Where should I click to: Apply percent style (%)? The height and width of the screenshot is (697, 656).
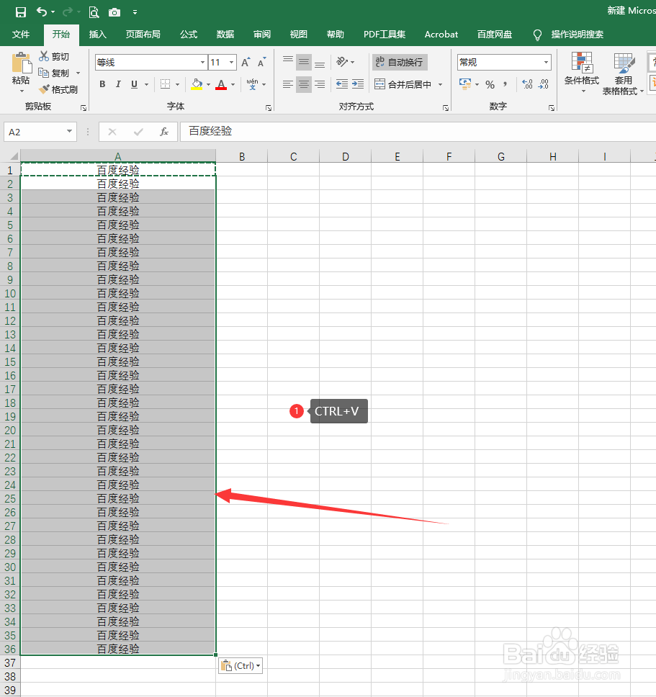[x=490, y=84]
